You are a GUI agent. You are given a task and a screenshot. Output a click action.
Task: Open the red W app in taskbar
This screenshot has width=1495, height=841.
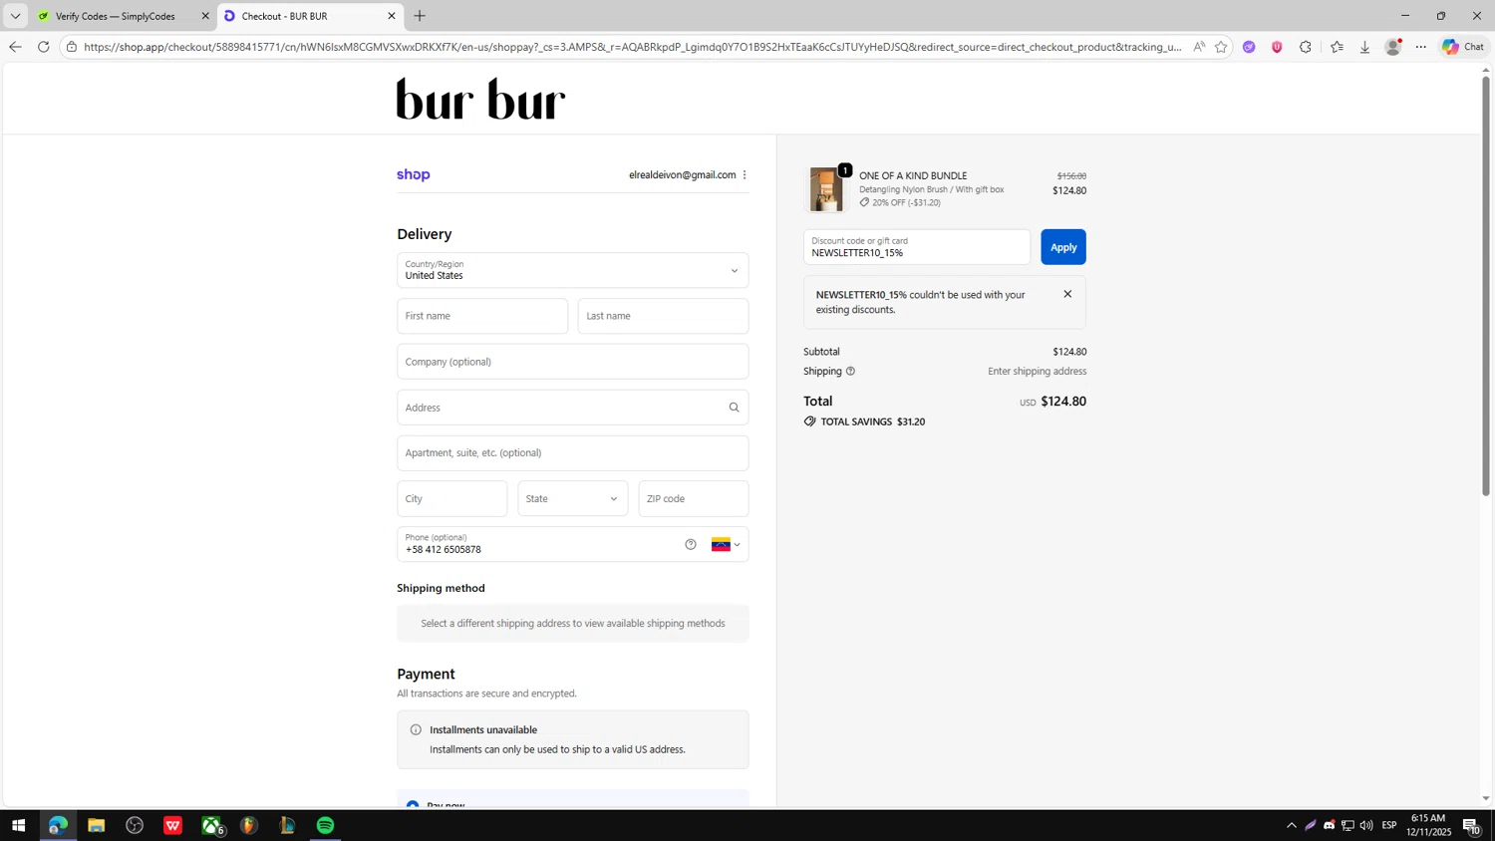pos(172,825)
